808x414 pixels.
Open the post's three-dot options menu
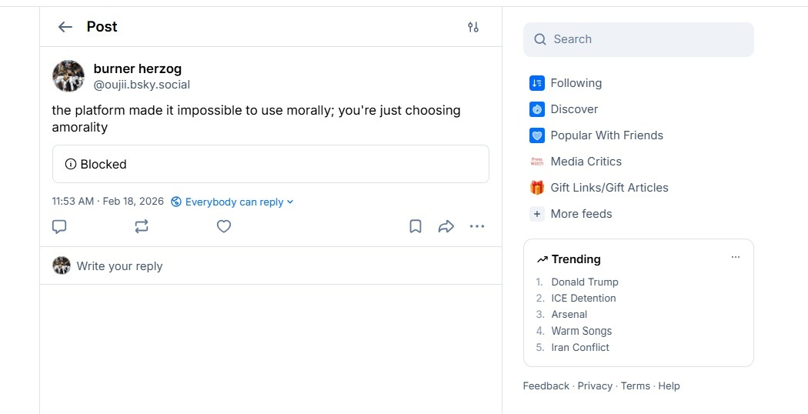pyautogui.click(x=477, y=226)
